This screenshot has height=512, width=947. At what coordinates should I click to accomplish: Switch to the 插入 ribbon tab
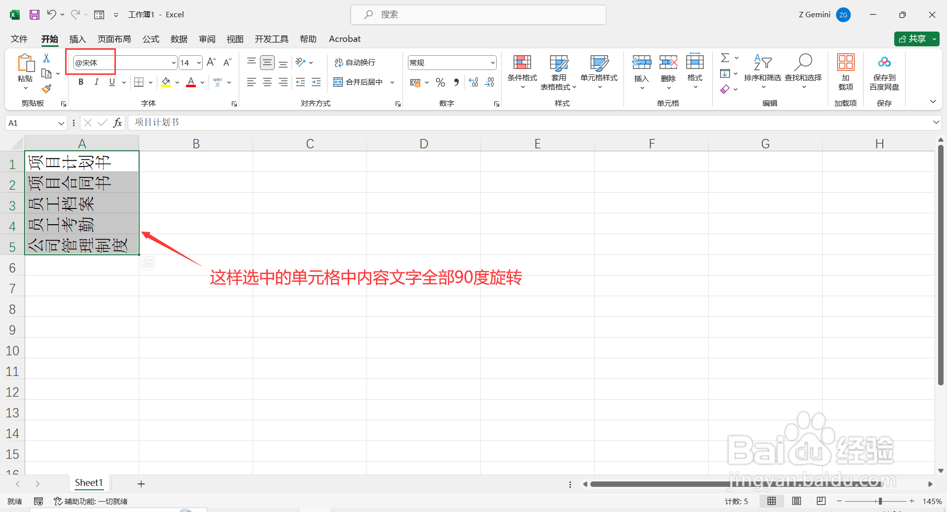click(77, 39)
